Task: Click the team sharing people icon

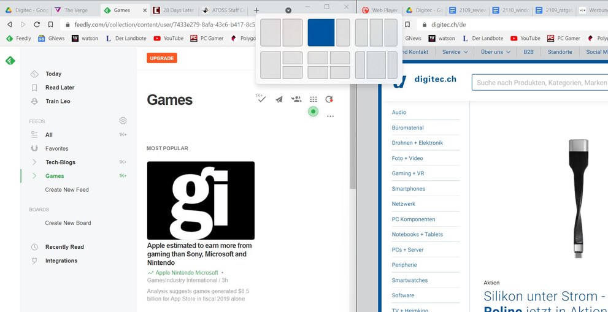Action: (x=296, y=99)
